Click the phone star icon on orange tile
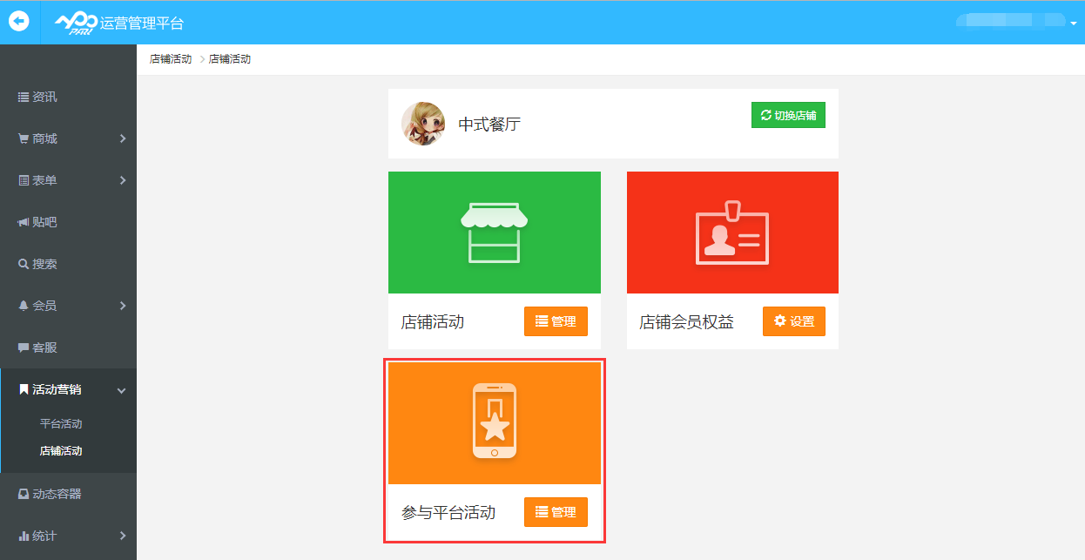 coord(494,421)
